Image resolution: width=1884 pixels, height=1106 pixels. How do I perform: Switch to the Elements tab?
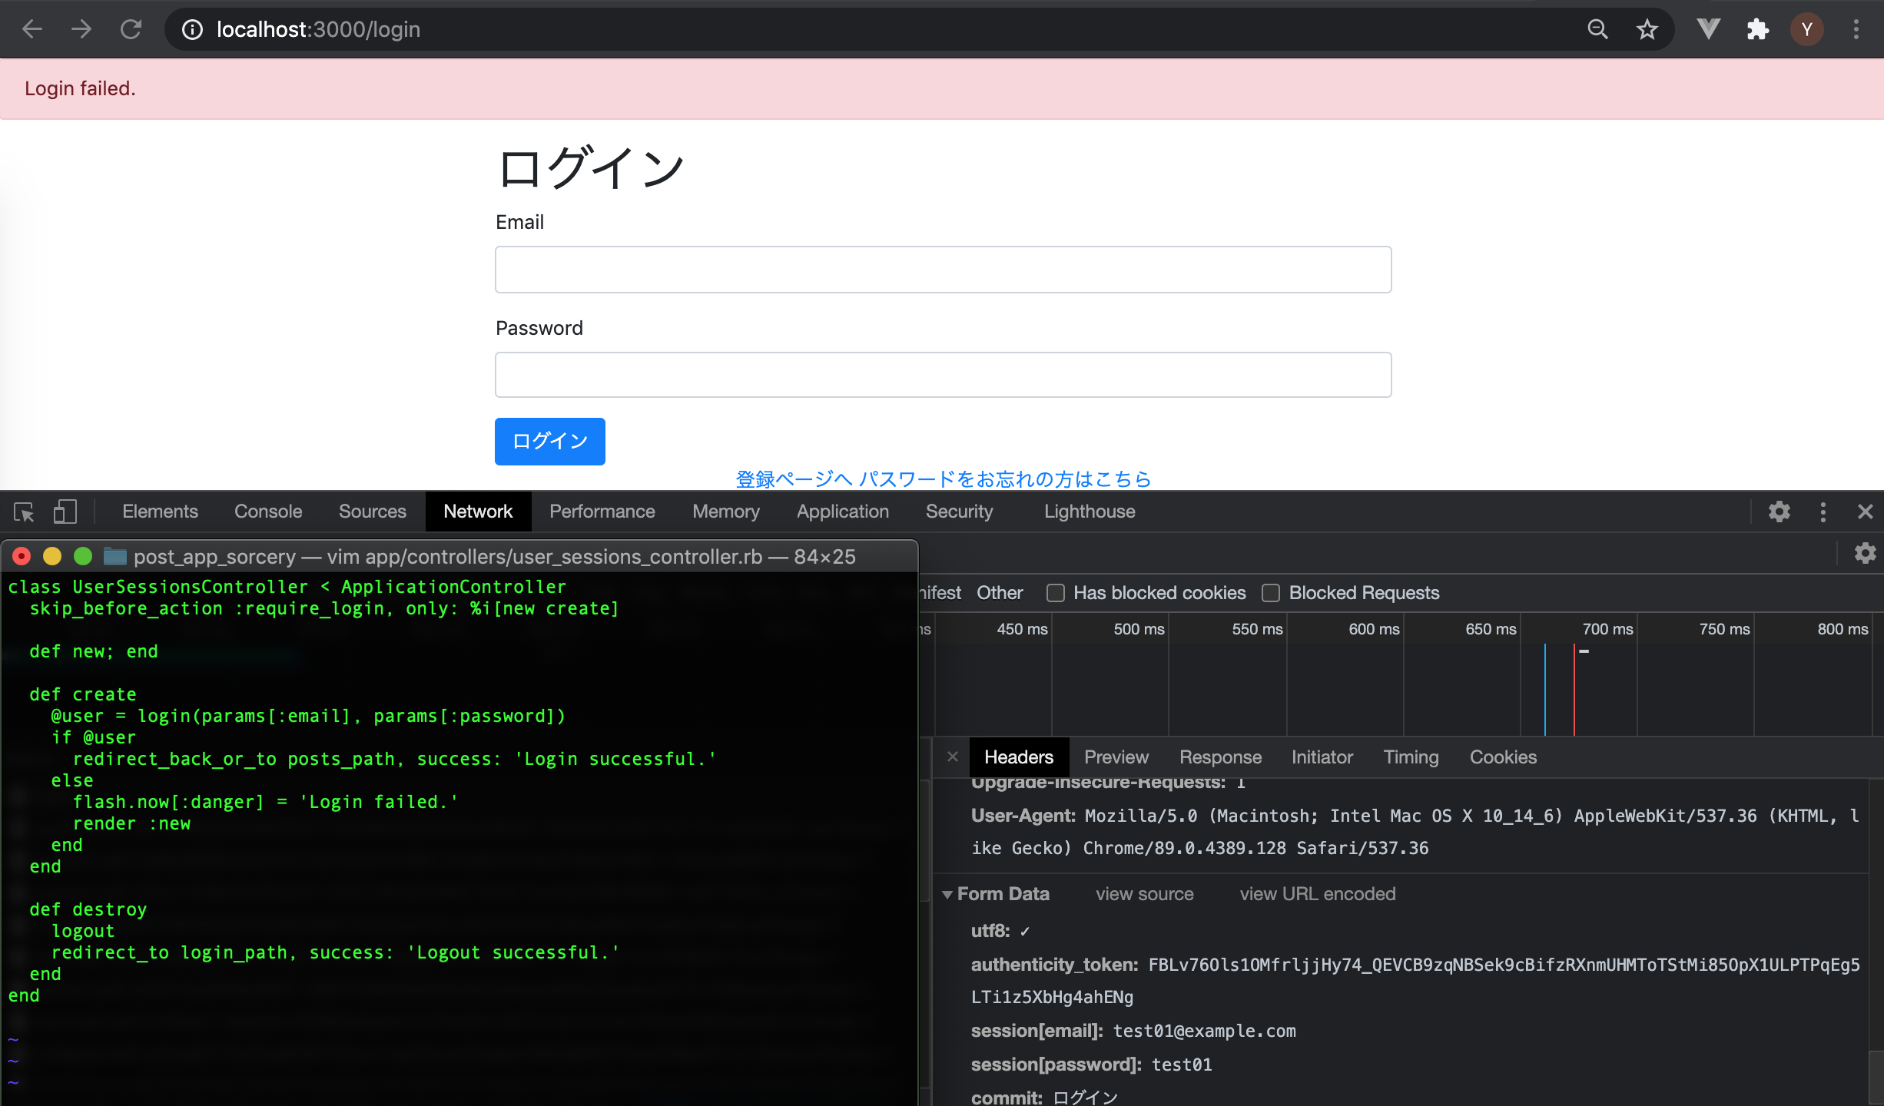160,512
